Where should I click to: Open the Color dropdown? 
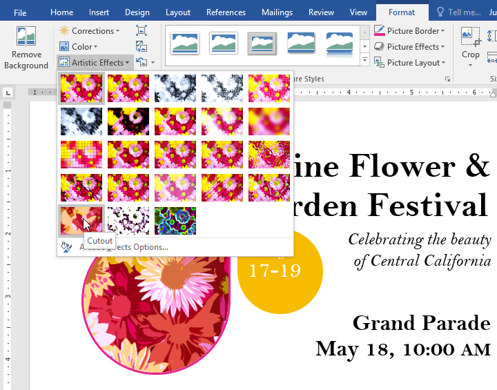86,46
